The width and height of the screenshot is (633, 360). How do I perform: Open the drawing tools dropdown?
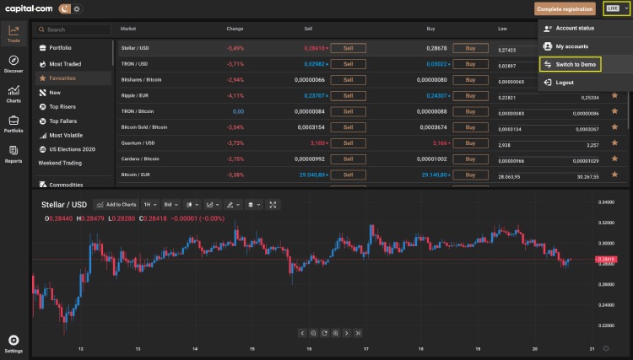click(233, 205)
